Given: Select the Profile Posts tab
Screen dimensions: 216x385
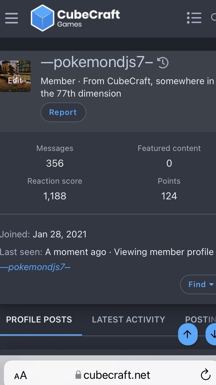Looking at the screenshot, I should (x=39, y=320).
